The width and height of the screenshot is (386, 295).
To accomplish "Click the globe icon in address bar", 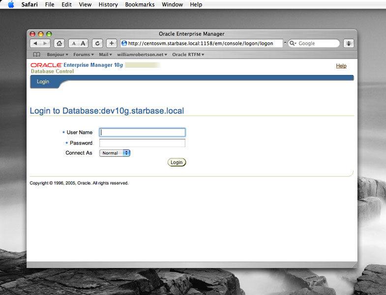I will [124, 43].
